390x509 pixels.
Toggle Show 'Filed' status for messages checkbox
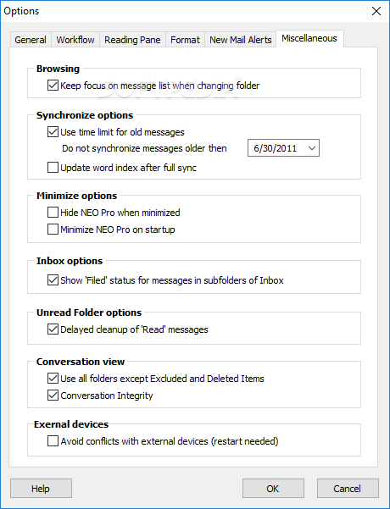(x=53, y=279)
